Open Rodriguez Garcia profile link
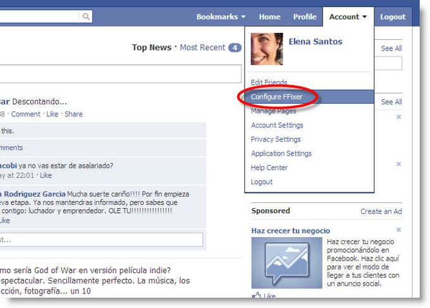 pyautogui.click(x=33, y=194)
